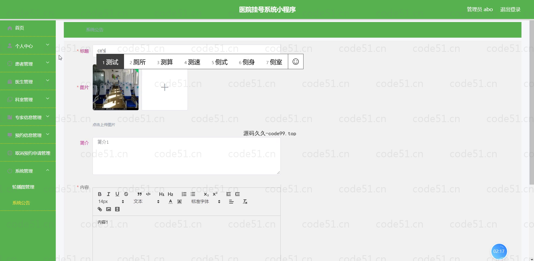Click the 系统公告 breadcrumb
This screenshot has width=534, height=261.
[x=95, y=30]
